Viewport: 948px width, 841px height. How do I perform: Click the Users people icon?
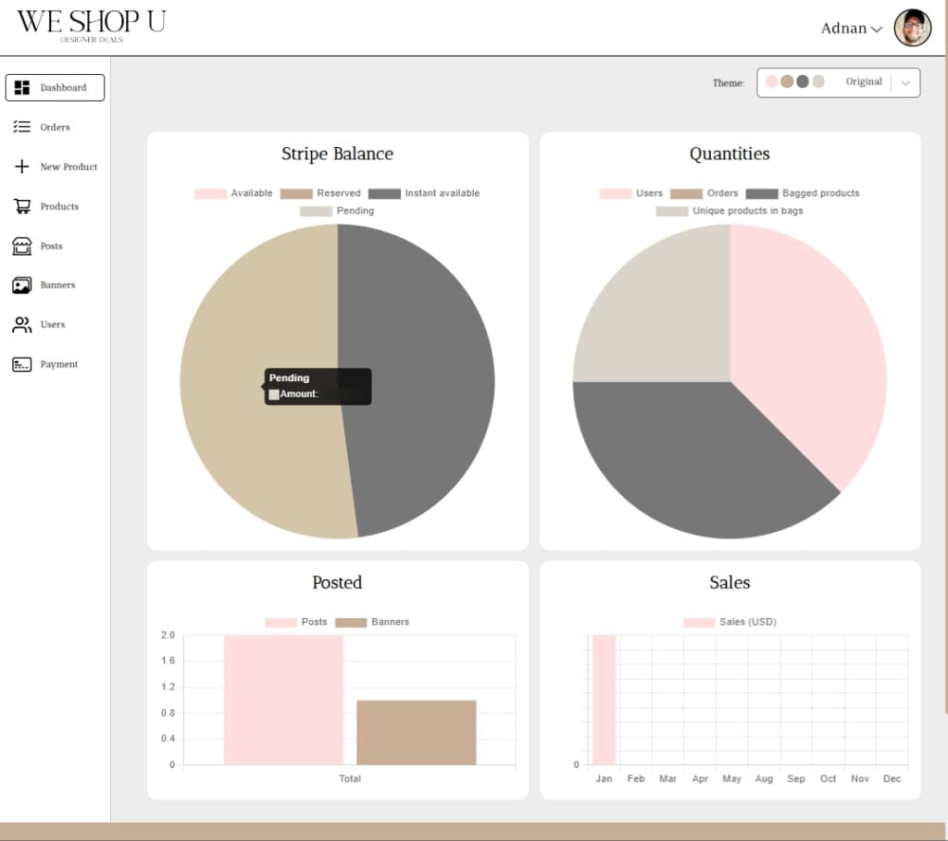(x=22, y=325)
